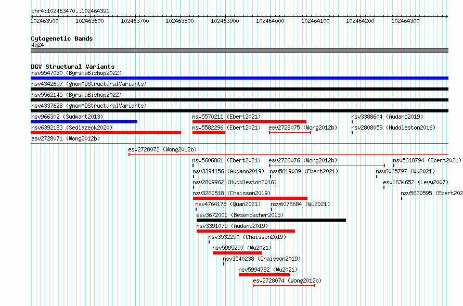Click blue tick marker under nsv2808059
The width and height of the screenshot is (463, 306).
(x=352, y=133)
